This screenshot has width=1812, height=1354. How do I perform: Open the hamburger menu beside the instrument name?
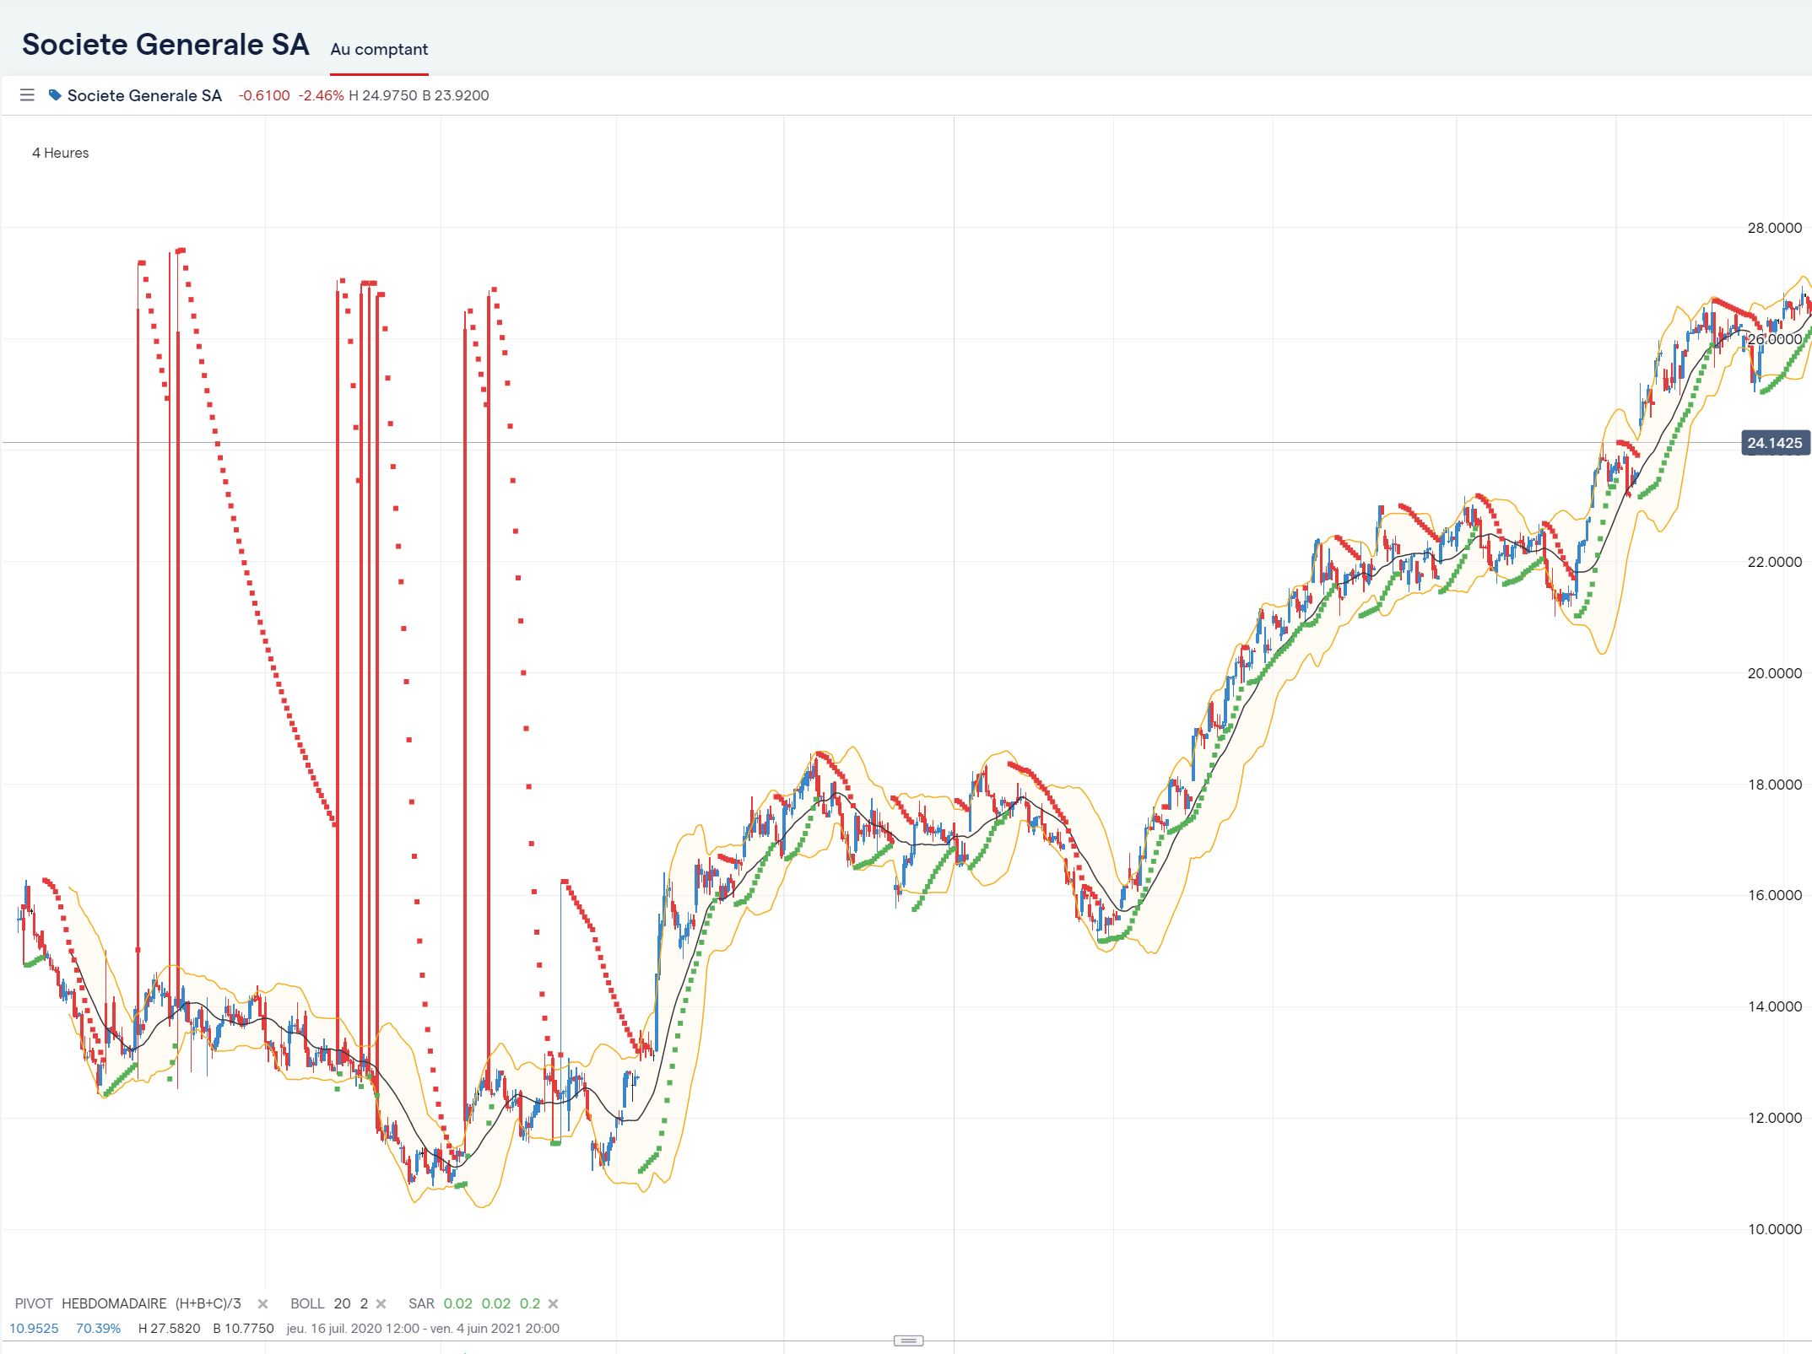27,95
